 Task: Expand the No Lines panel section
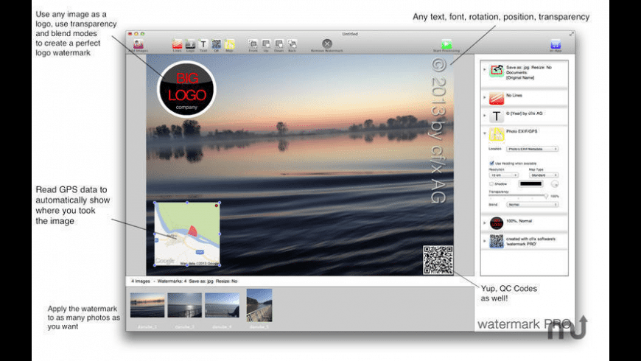tap(485, 98)
